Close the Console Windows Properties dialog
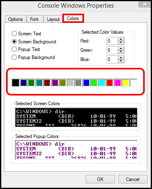 (145, 4)
